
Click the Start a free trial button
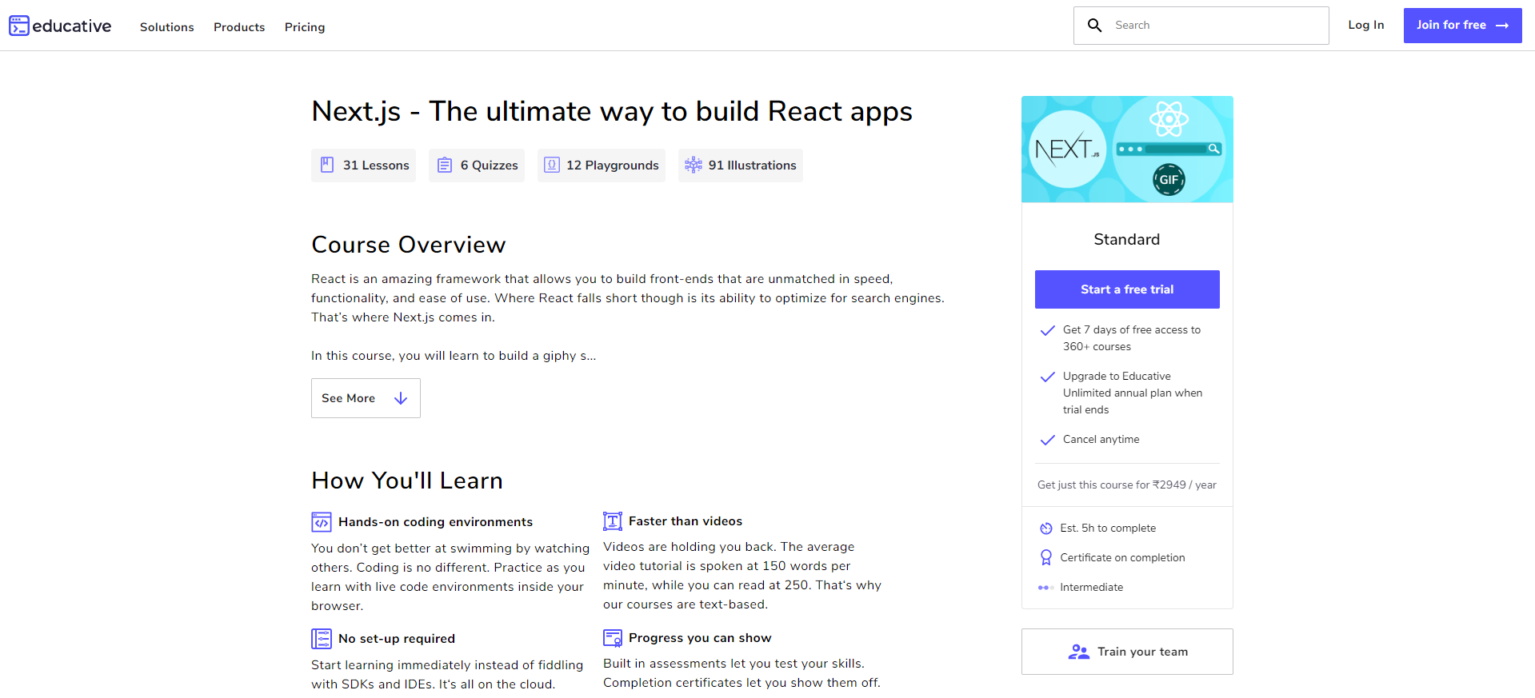tap(1127, 289)
